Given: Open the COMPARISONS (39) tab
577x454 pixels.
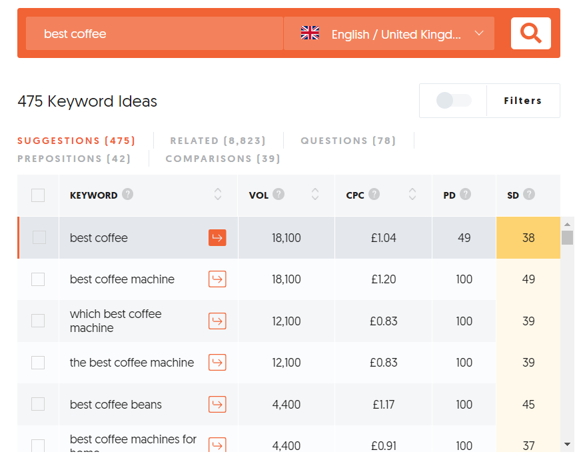Looking at the screenshot, I should pyautogui.click(x=223, y=159).
